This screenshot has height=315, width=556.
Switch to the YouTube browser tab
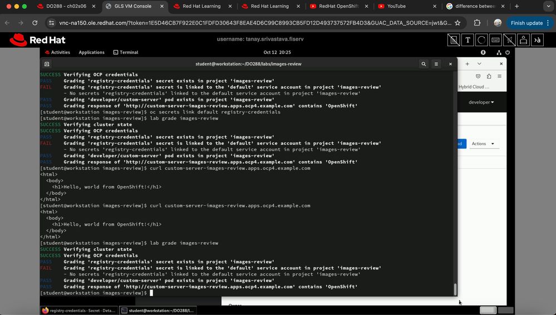396,6
